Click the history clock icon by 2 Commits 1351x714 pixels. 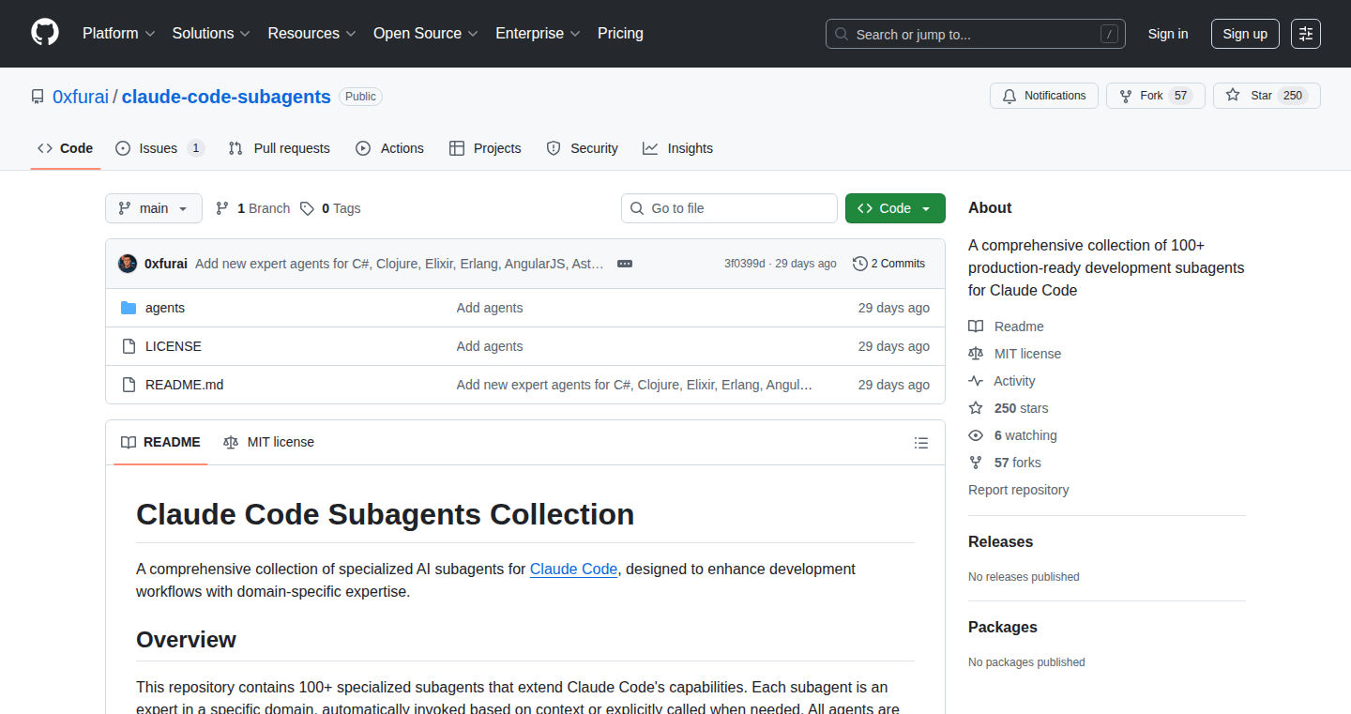859,264
